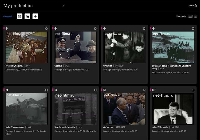Click the Italo-Ethiopian war thumbnail
Screen dimensions: 200x140
pyautogui.click(x=26, y=109)
